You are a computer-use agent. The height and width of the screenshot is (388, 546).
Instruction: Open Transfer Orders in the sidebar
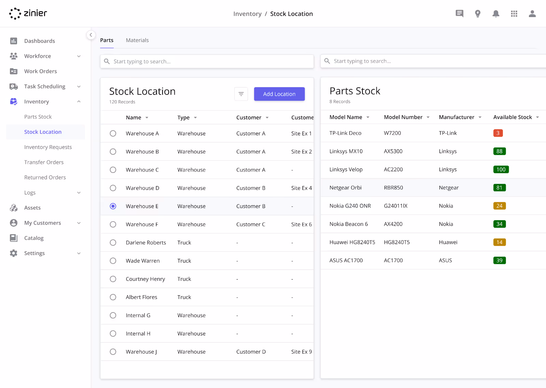click(x=44, y=162)
